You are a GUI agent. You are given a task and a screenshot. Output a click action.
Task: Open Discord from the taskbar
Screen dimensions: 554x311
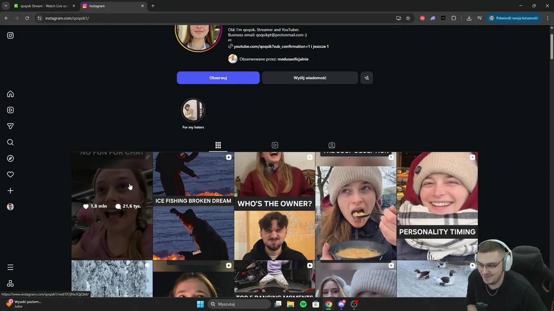point(341,304)
